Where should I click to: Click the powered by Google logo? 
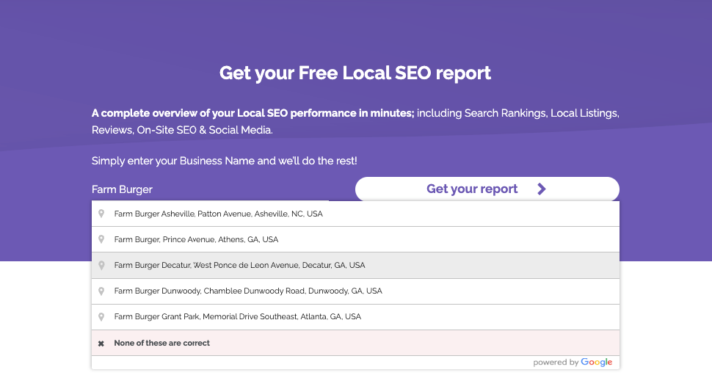click(573, 363)
